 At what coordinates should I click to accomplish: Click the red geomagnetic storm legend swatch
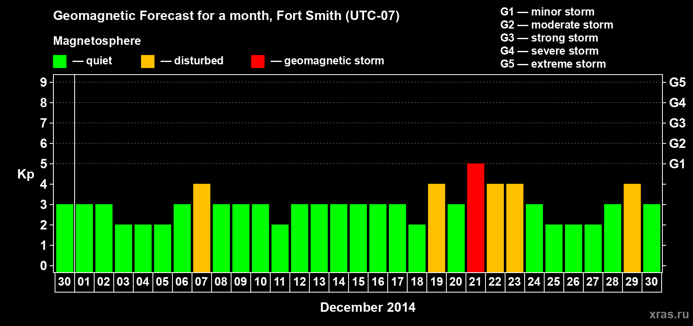click(x=258, y=62)
